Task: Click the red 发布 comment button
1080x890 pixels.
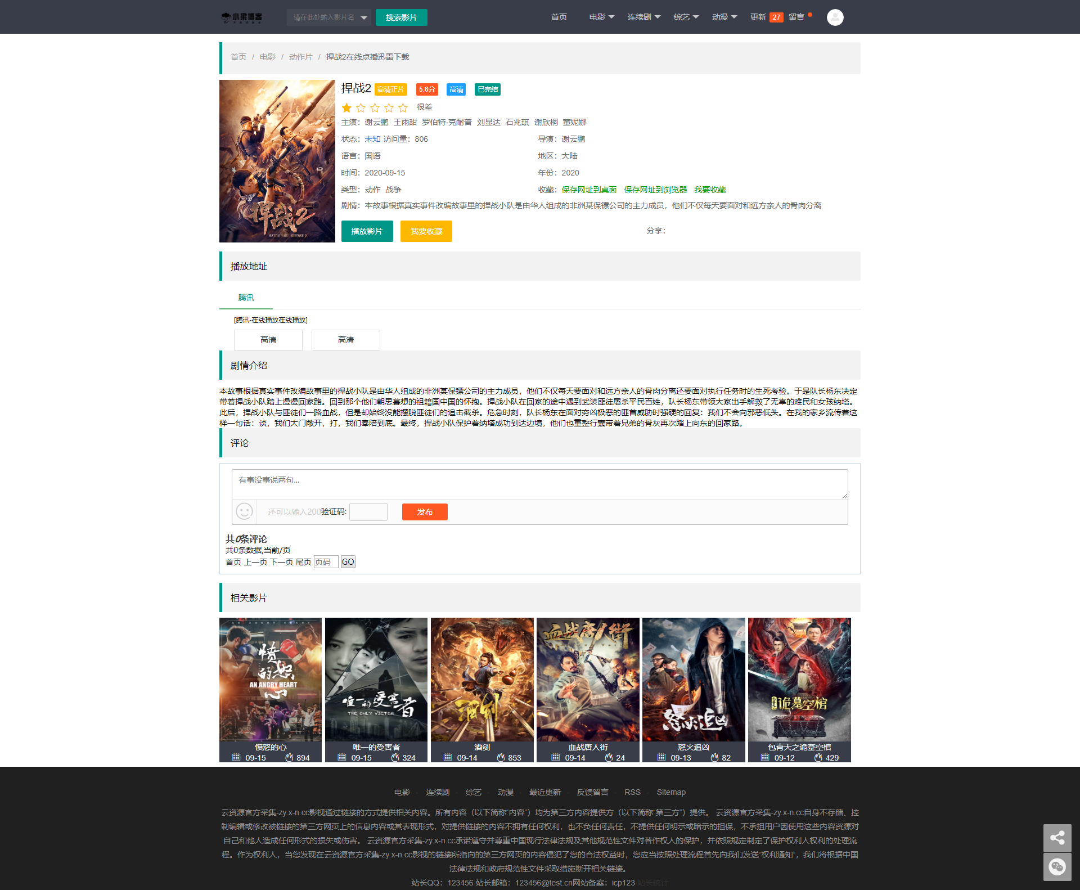Action: [425, 512]
